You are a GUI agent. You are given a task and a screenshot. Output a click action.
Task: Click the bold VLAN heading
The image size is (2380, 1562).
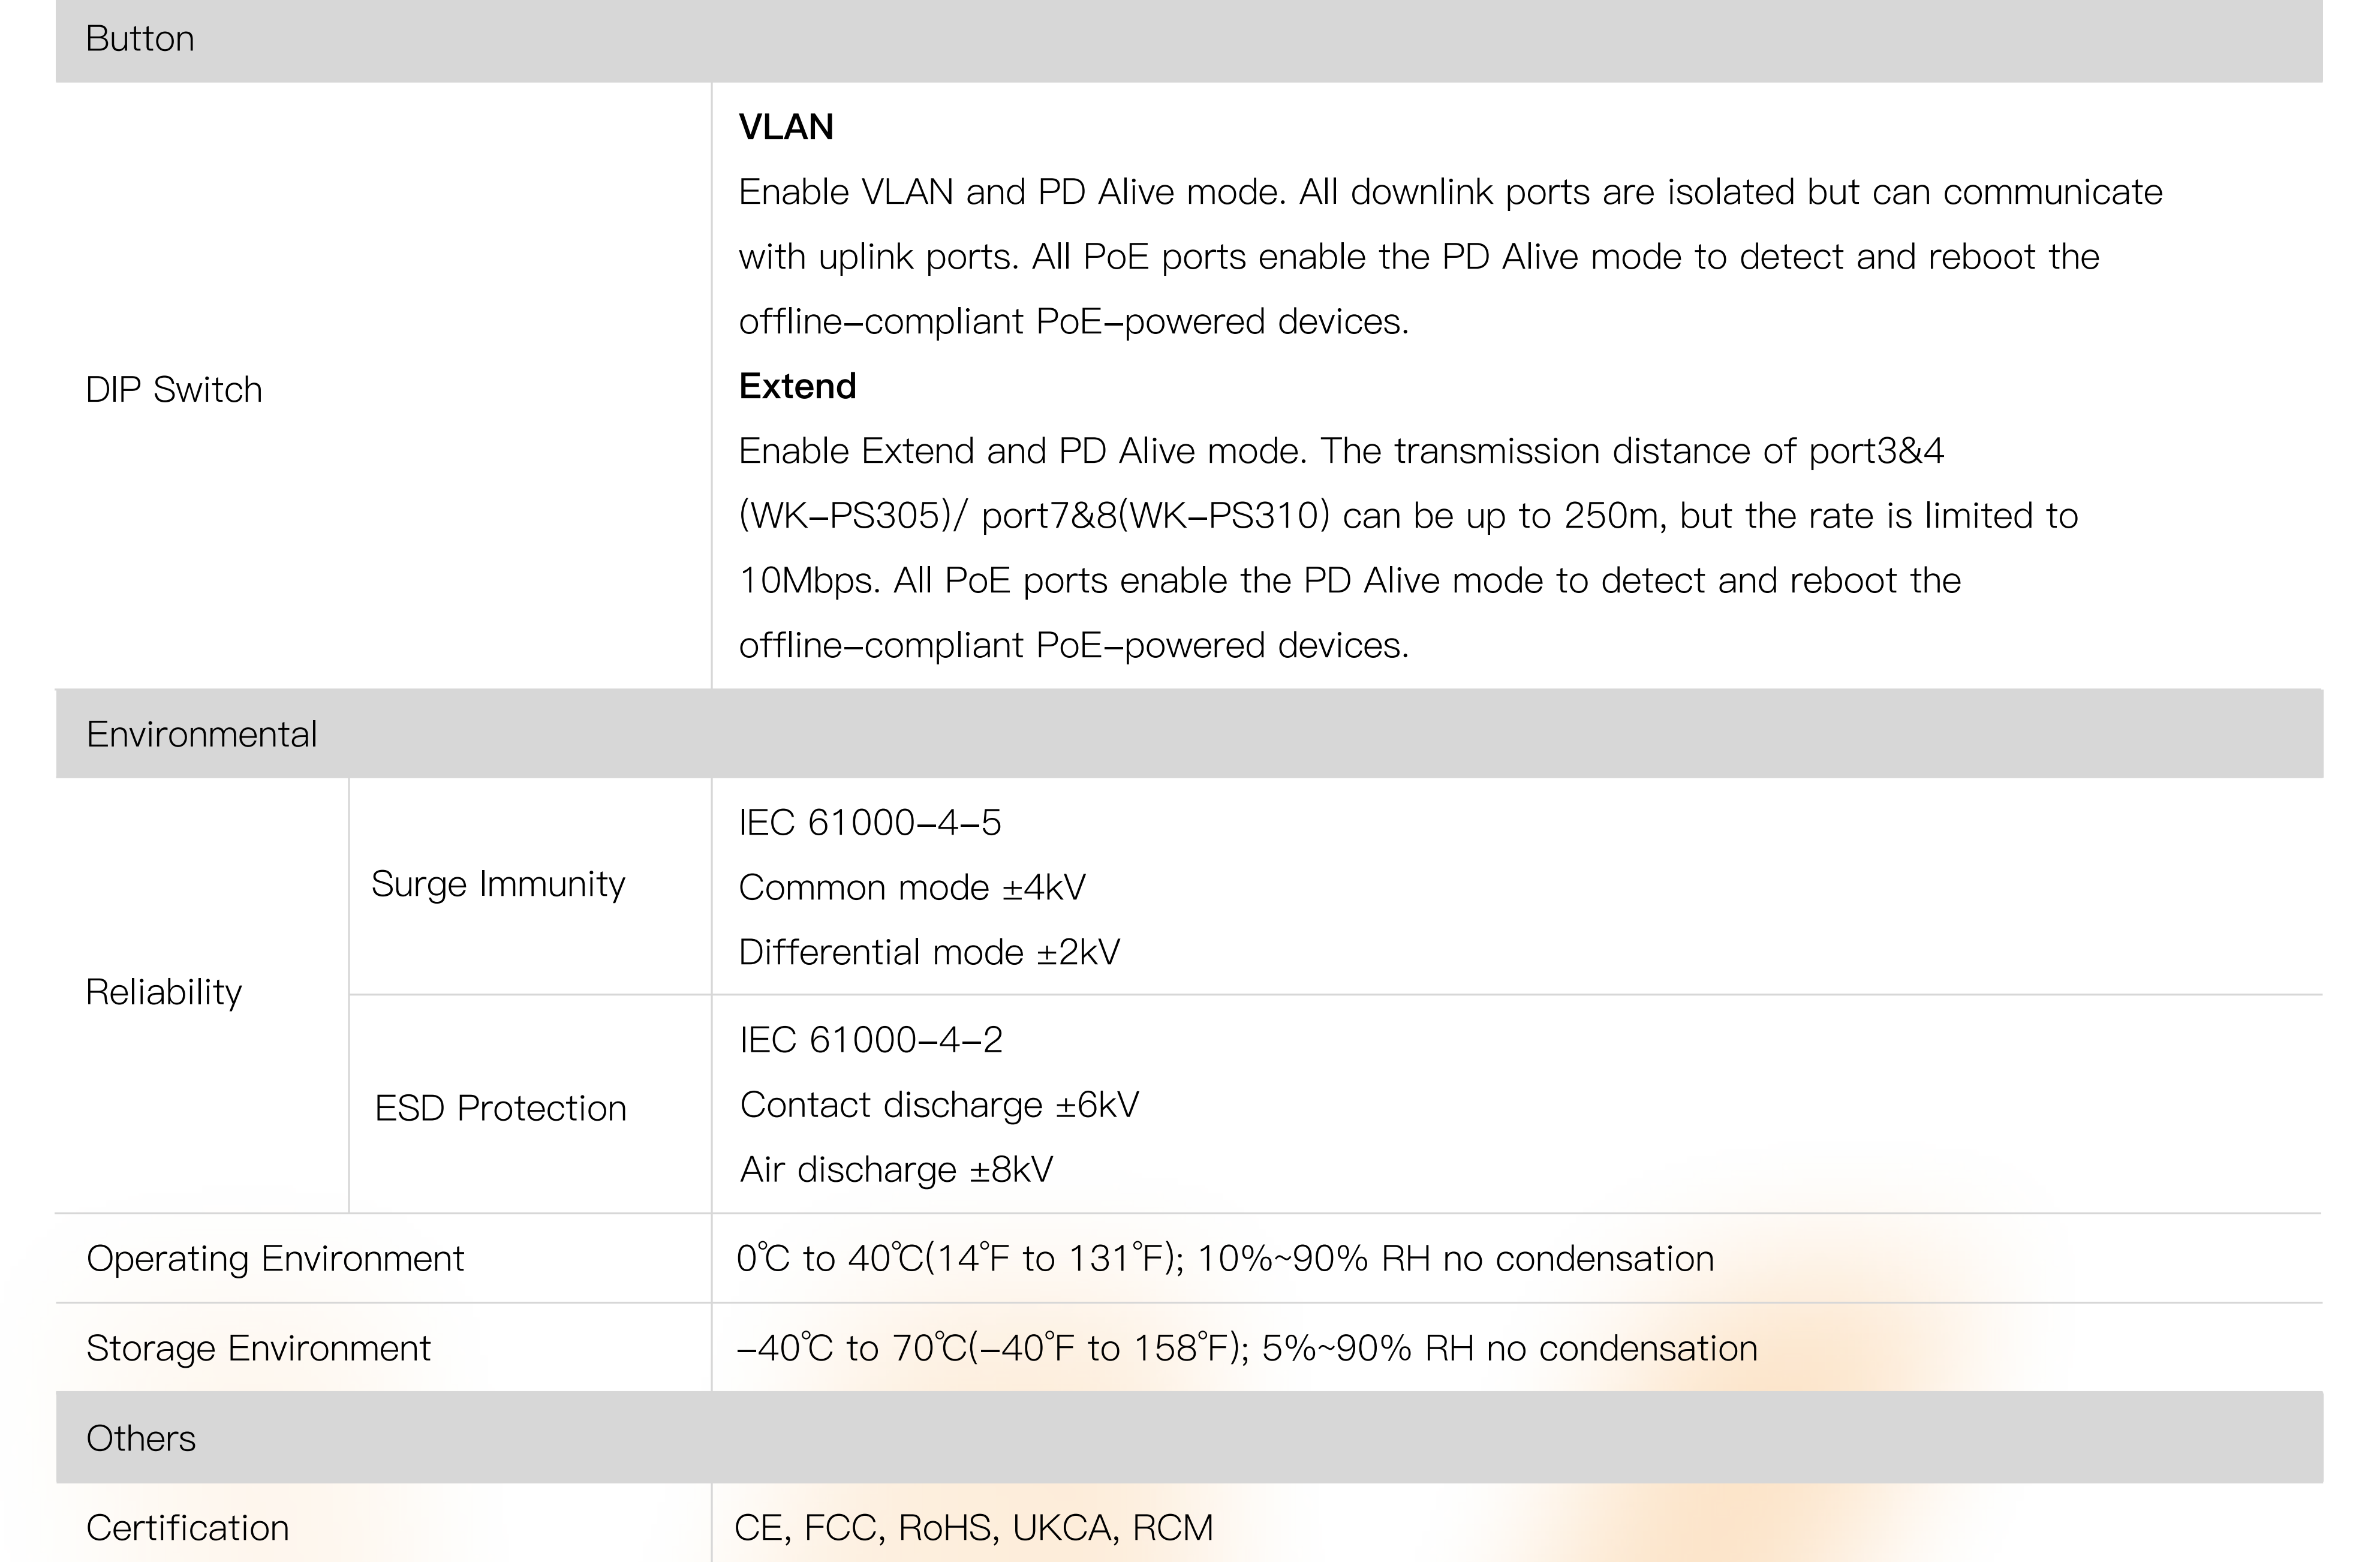[x=786, y=127]
